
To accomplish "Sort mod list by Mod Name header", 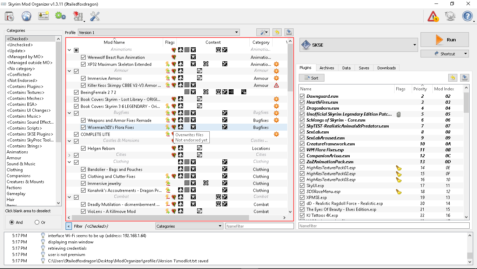I will (114, 42).
